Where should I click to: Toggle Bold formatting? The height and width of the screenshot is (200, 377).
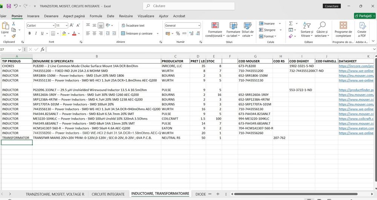point(29,33)
